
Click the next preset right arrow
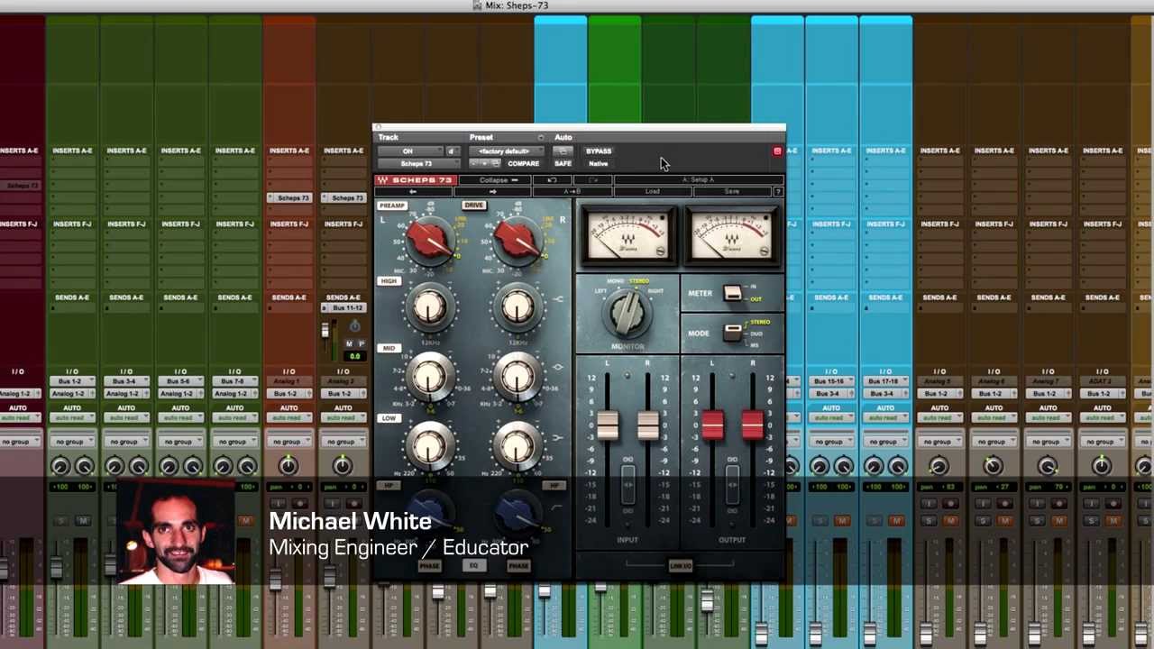coord(492,192)
